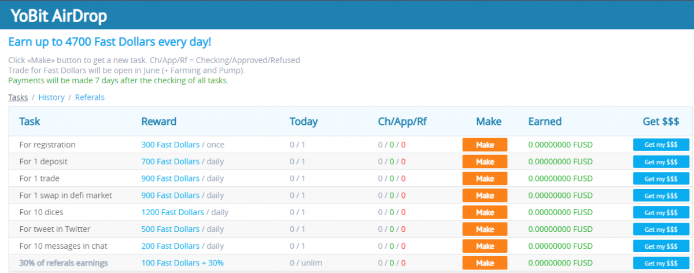This screenshot has width=694, height=273.
Task: Select 'For tweet in Twitter' task name
Action: tap(55, 229)
